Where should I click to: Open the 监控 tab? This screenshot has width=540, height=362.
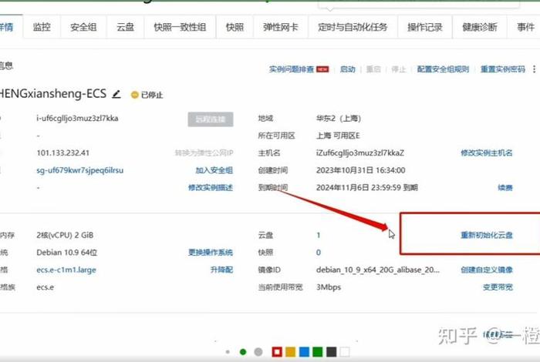click(42, 27)
